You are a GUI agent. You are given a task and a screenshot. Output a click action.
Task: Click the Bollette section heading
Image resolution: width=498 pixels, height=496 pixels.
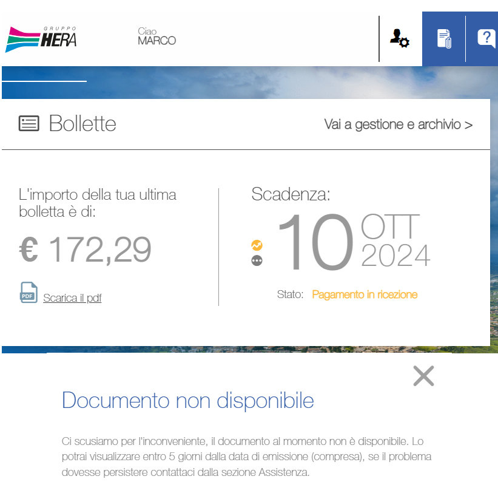82,124
